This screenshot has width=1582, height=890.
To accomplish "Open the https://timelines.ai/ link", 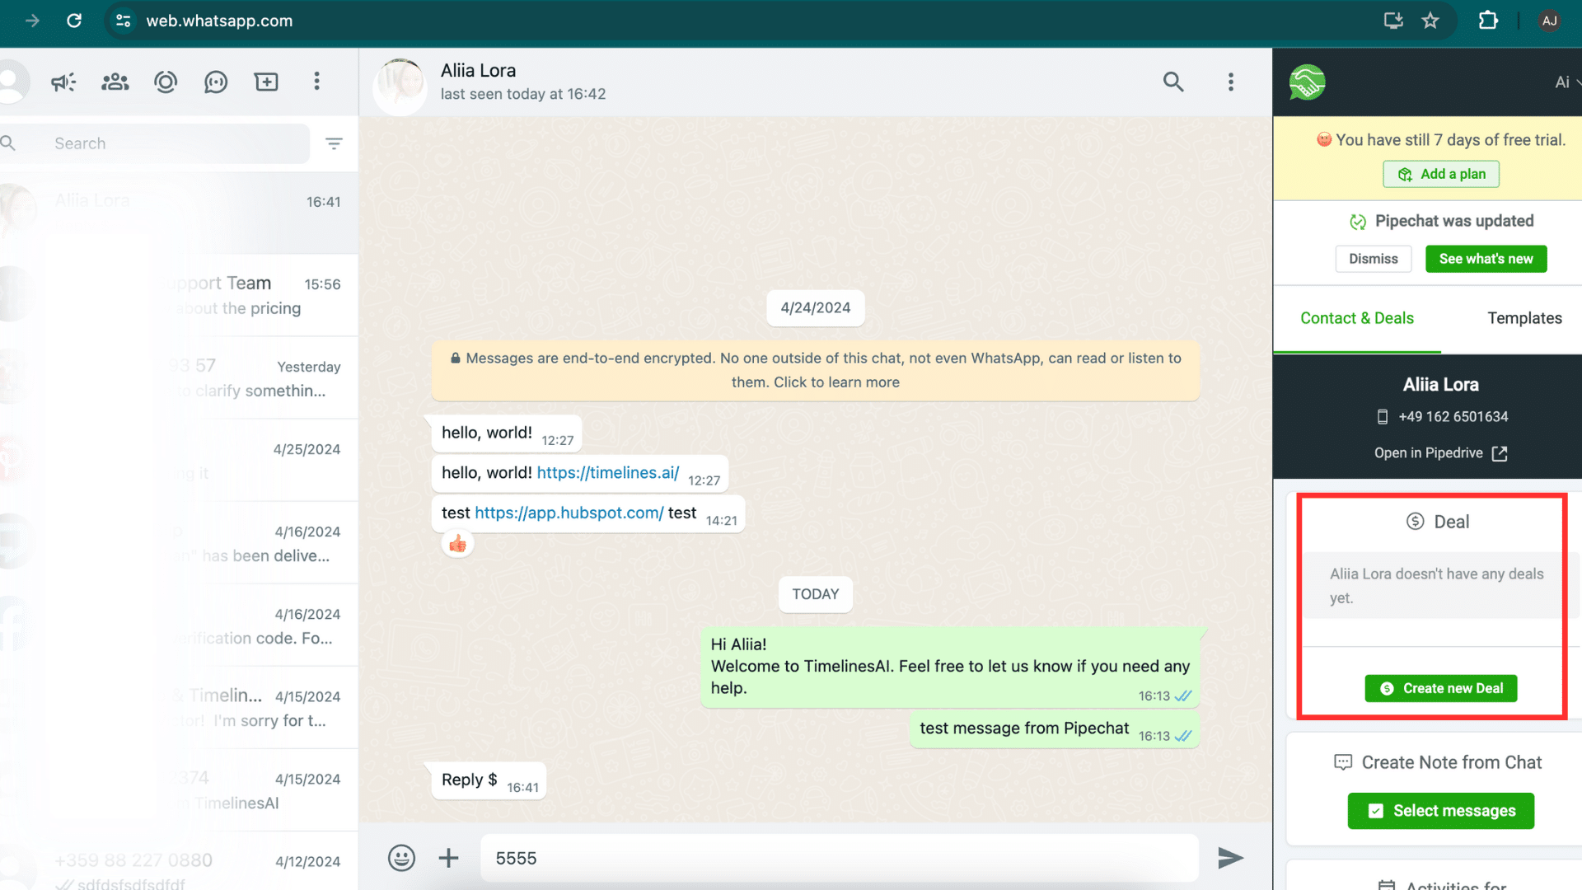I will 608,473.
